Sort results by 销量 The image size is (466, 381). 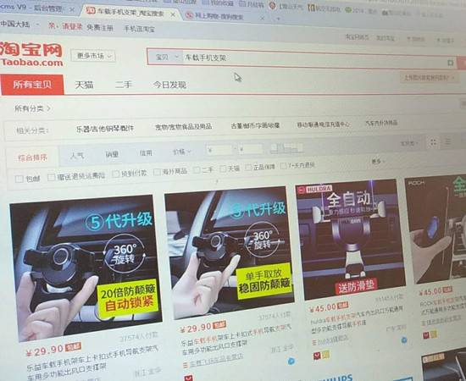pos(112,154)
